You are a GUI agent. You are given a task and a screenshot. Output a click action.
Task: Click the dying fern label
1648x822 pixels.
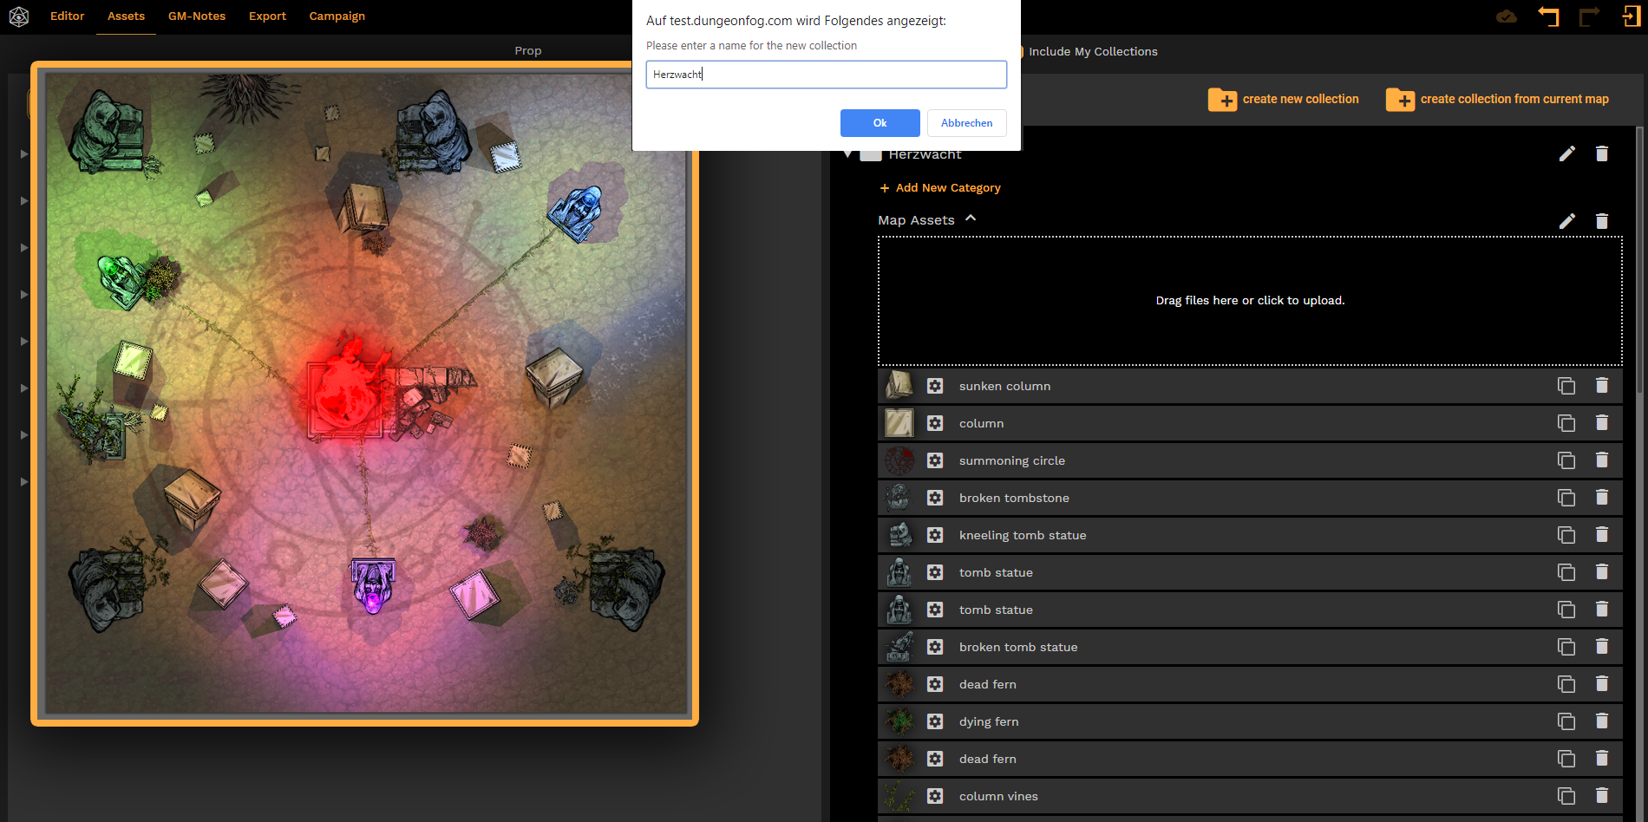click(x=989, y=722)
